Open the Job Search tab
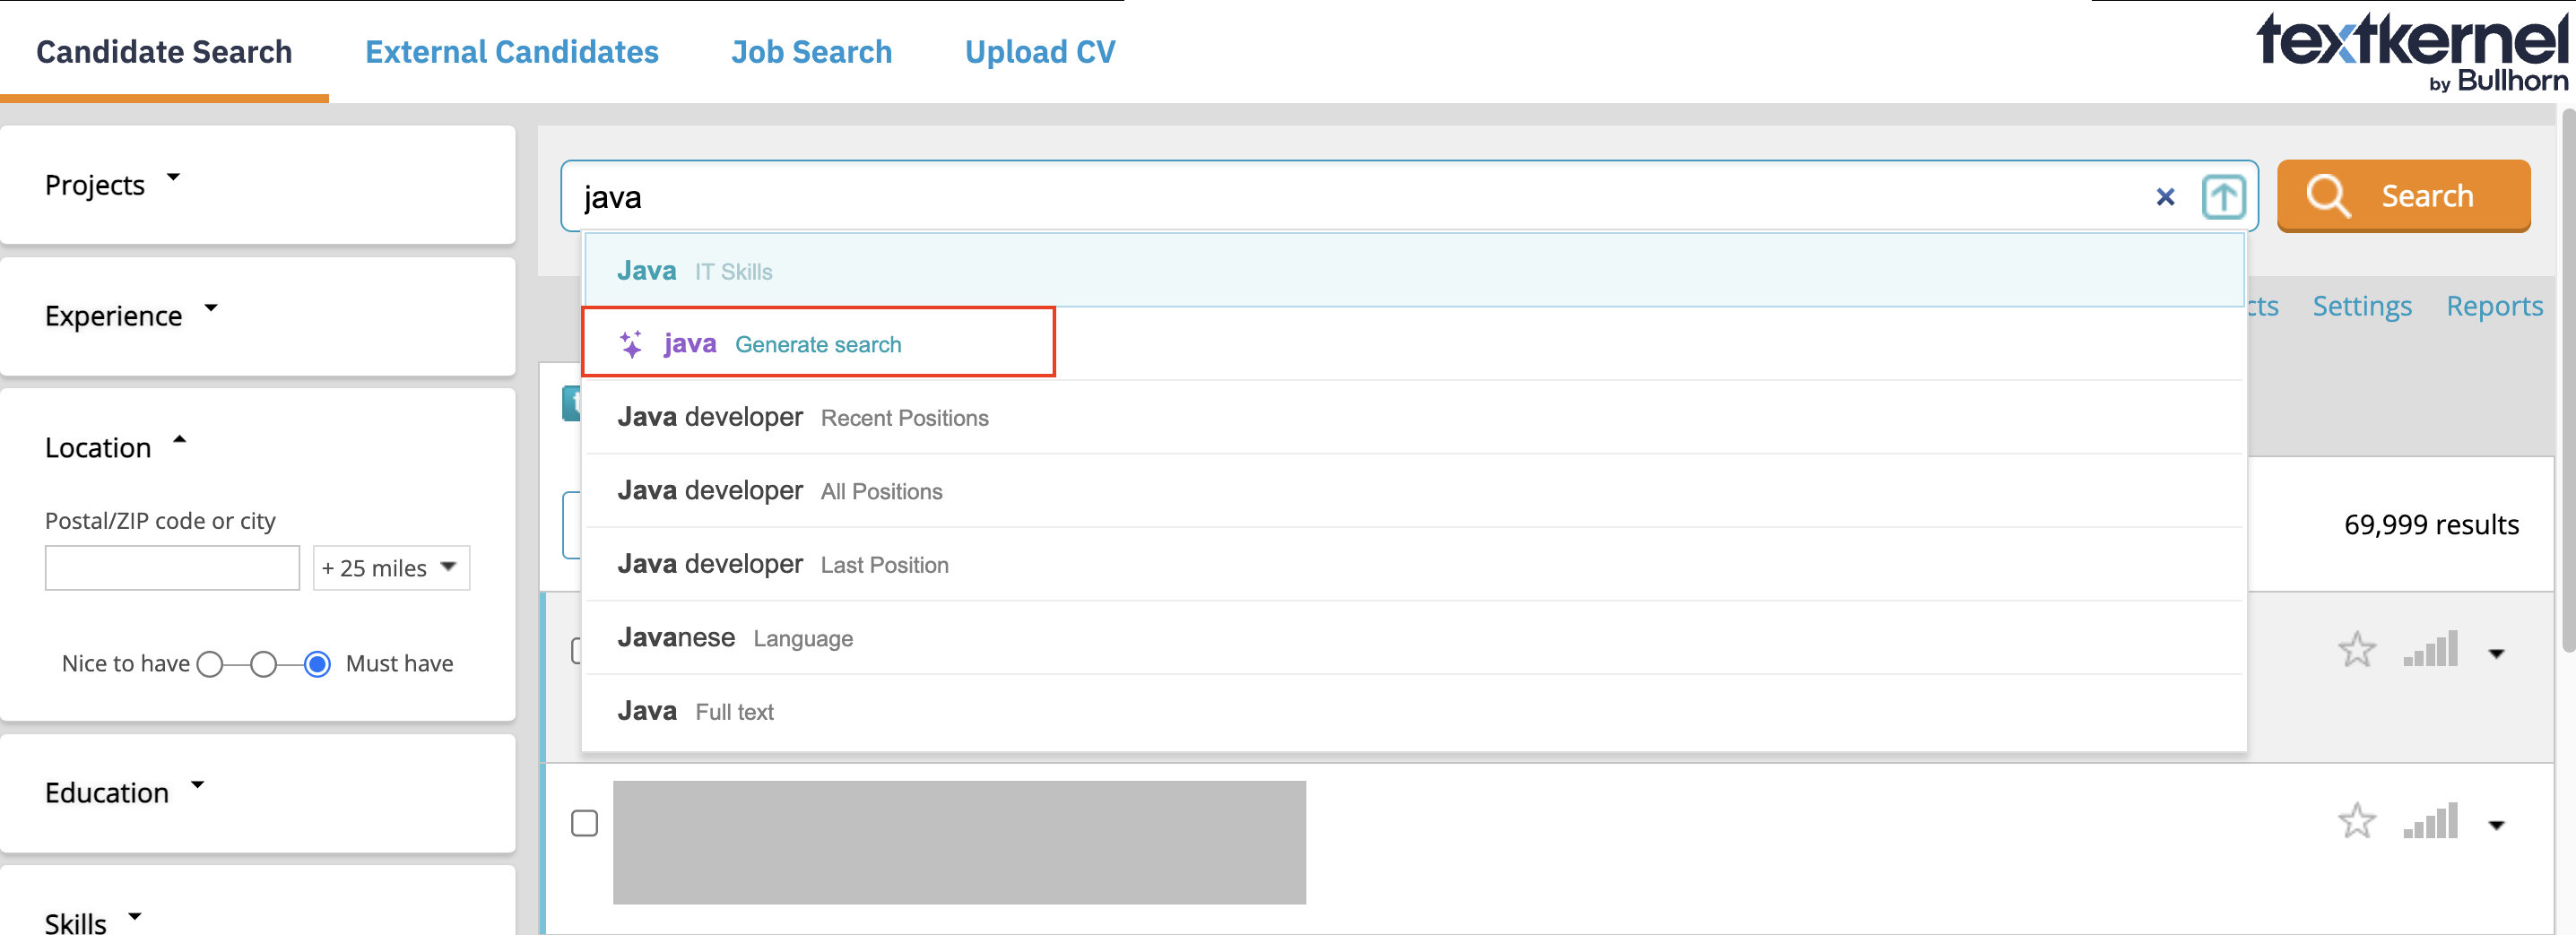Screen dimensions: 2576x935 pos(811,51)
